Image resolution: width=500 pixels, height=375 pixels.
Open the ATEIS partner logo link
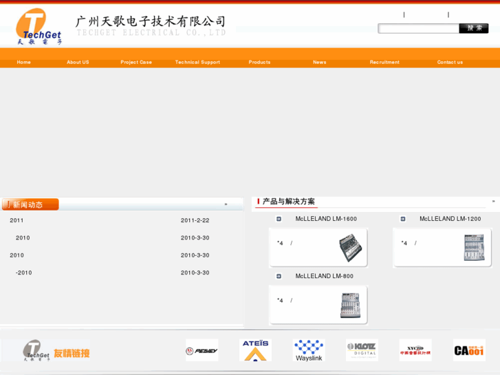coord(255,350)
